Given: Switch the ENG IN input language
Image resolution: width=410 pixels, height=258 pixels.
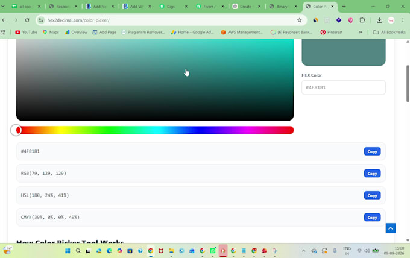Looking at the screenshot, I should (x=347, y=251).
